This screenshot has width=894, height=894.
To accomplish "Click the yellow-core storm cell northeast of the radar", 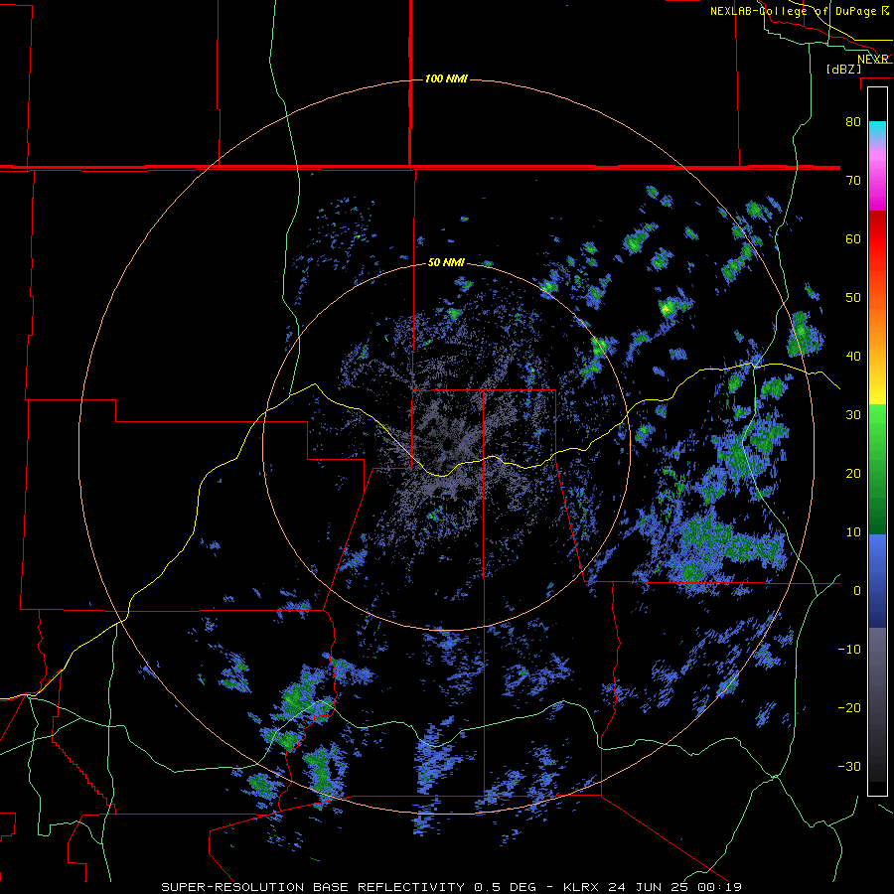I will tap(666, 309).
